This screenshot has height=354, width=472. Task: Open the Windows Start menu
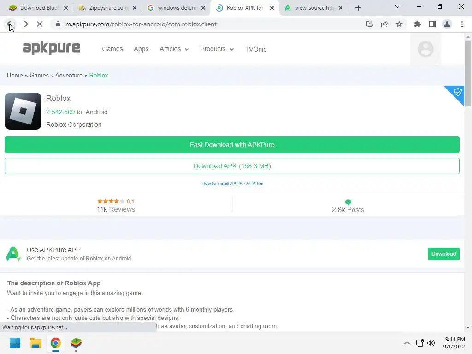click(x=15, y=343)
